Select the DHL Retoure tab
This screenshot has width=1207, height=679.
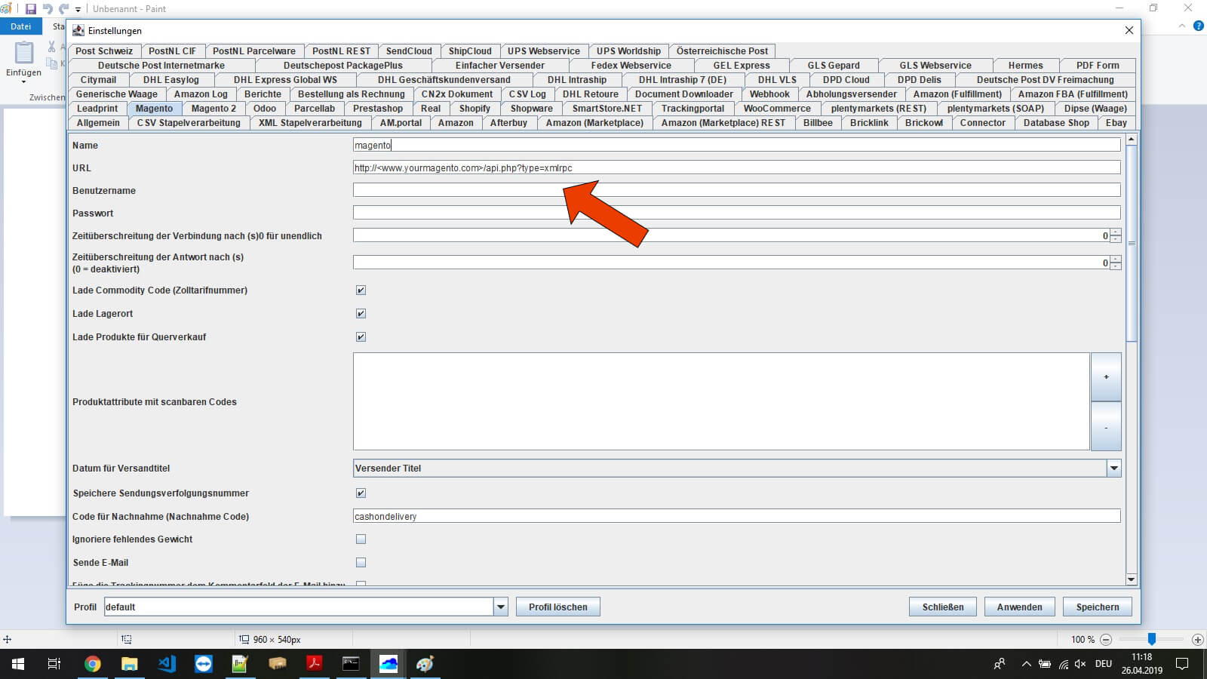[x=591, y=94]
